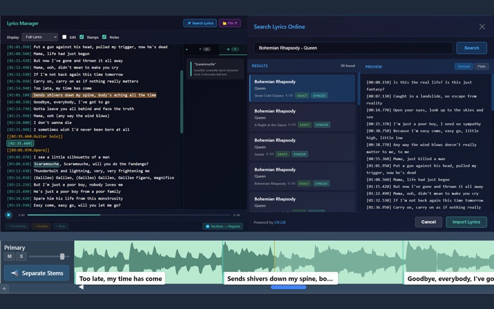Image resolution: width=494 pixels, height=309 pixels.
Task: Click the lyric "I see a little silhouetto of a man"
Action: (72, 157)
